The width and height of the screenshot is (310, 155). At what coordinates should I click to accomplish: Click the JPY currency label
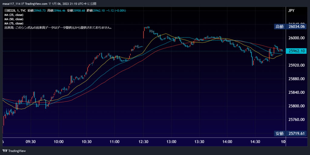292,11
